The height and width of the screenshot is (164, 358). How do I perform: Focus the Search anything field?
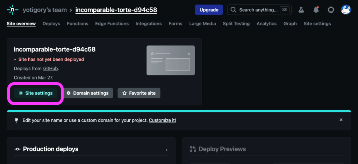(x=259, y=10)
